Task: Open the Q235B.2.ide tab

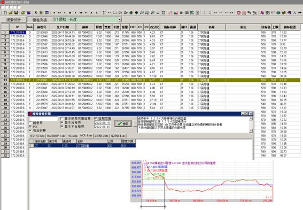Action: coord(101,136)
